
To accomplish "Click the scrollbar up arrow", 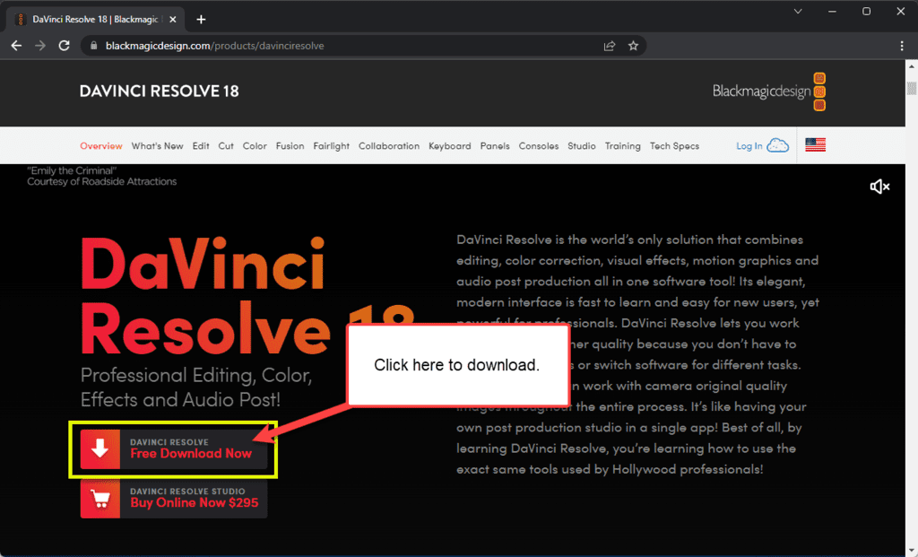I will point(912,66).
